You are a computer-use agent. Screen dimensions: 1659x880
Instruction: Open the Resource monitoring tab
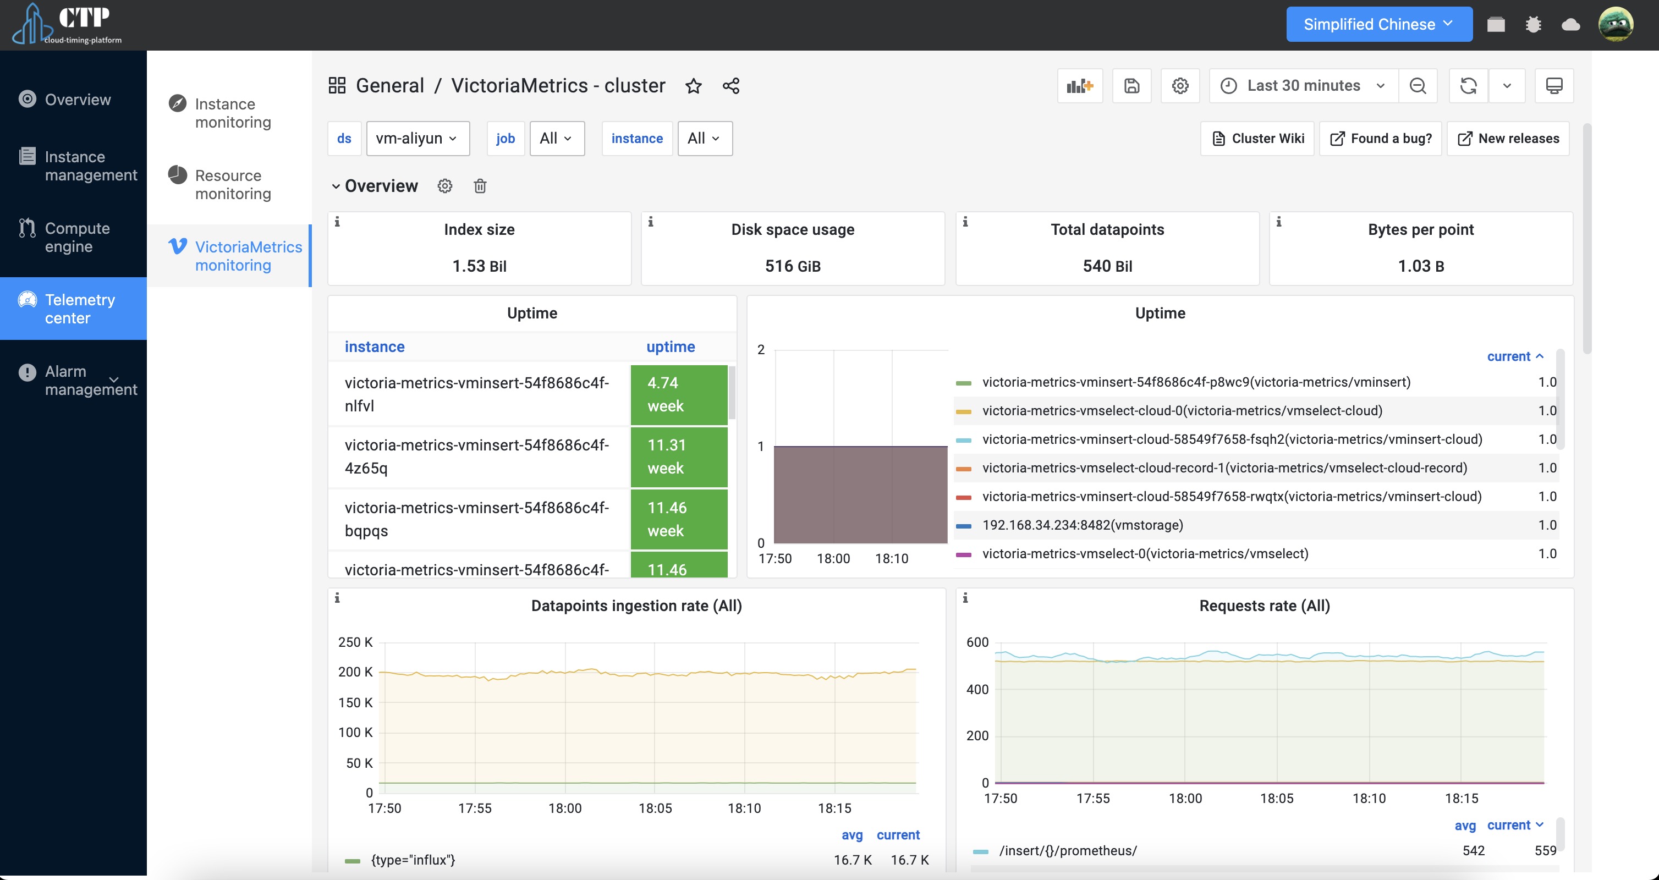229,184
